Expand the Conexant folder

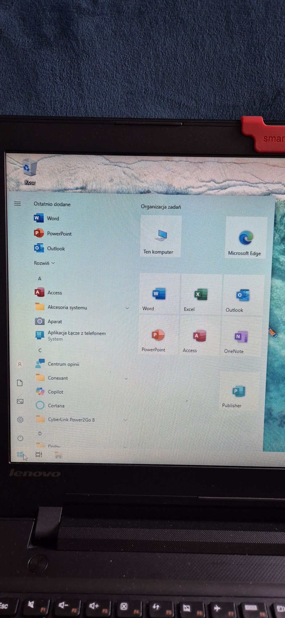pyautogui.click(x=82, y=378)
